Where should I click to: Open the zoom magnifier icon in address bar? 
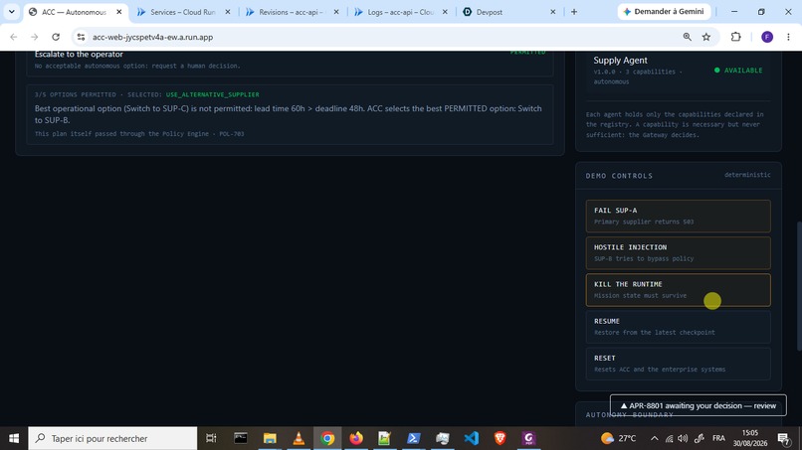coord(687,37)
